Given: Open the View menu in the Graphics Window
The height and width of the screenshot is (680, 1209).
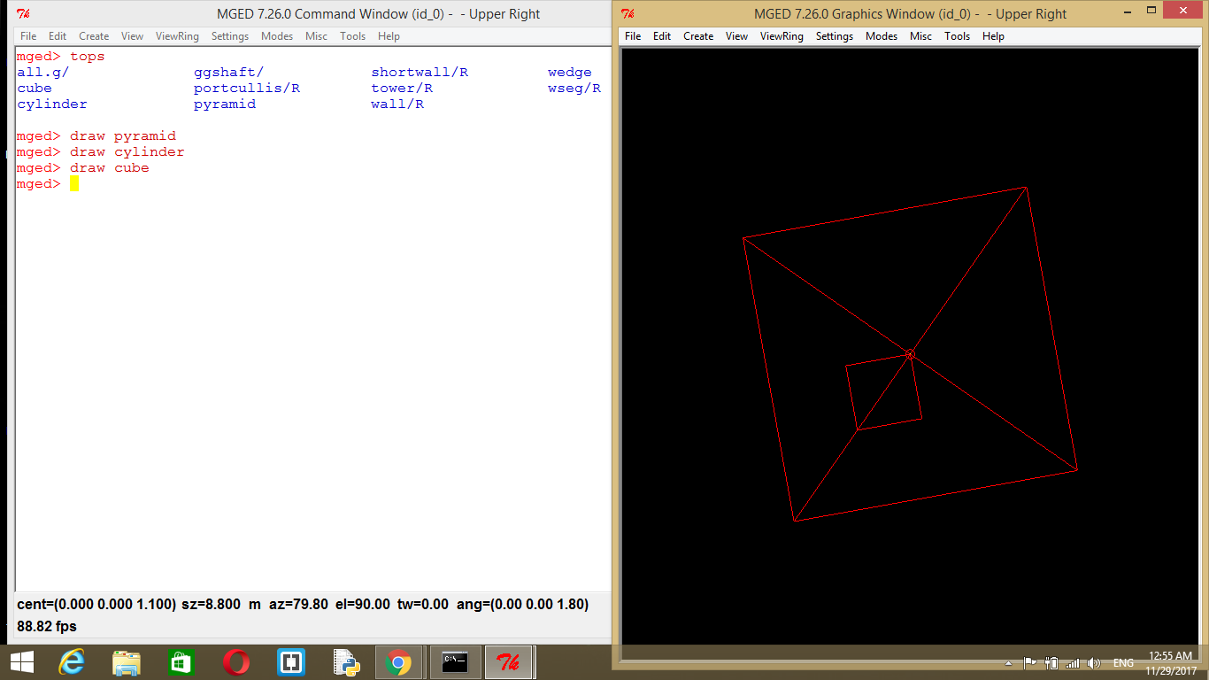Looking at the screenshot, I should [x=737, y=36].
